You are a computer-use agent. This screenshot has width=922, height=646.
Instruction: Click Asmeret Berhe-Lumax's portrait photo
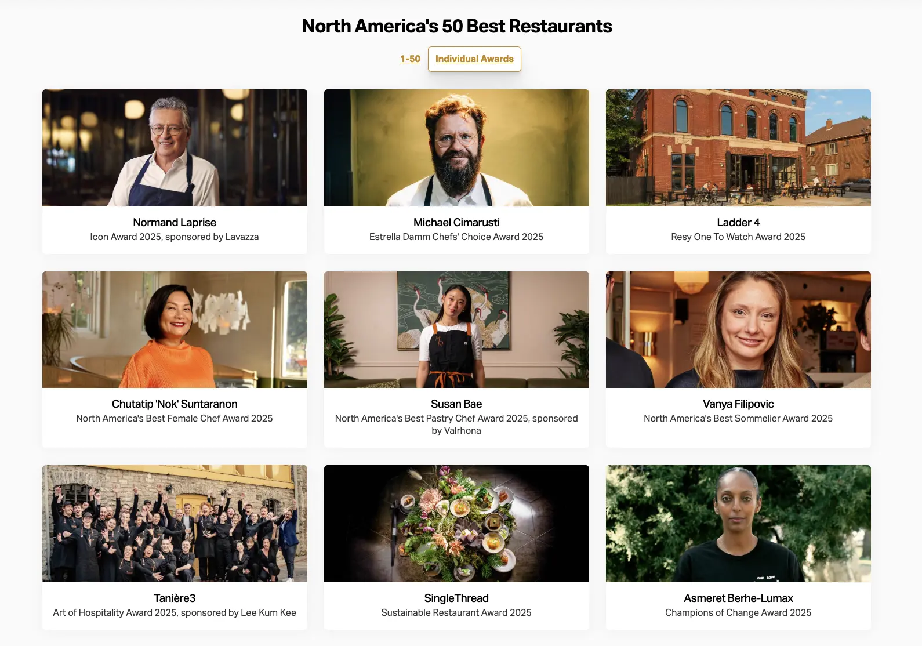tap(738, 524)
